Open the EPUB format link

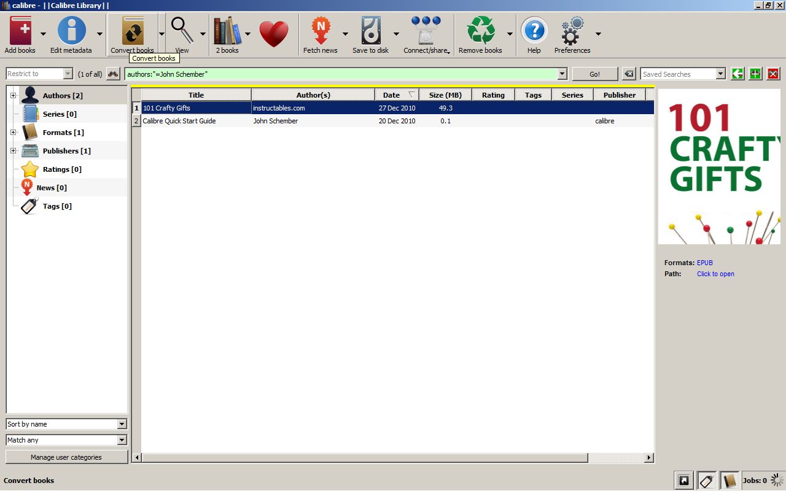705,263
